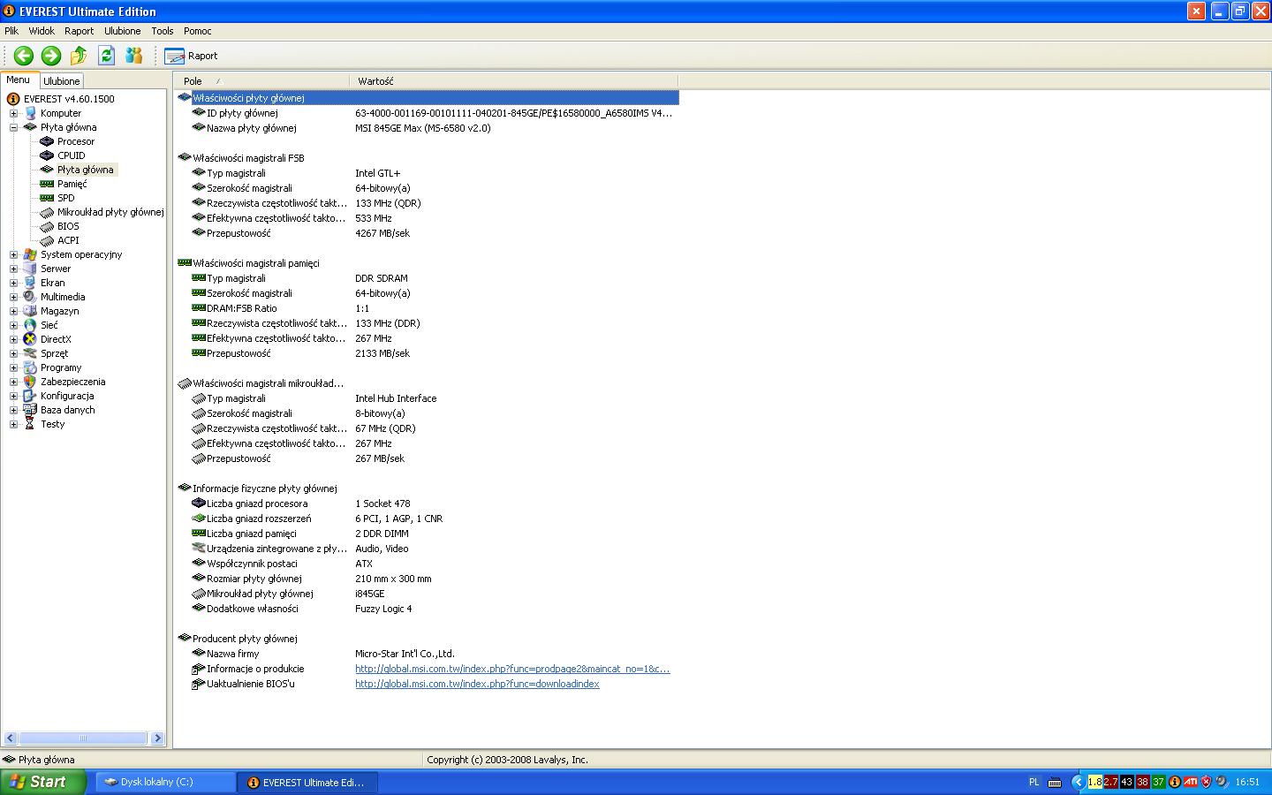
Task: Click the ID płyty głównej row
Action: [428, 113]
